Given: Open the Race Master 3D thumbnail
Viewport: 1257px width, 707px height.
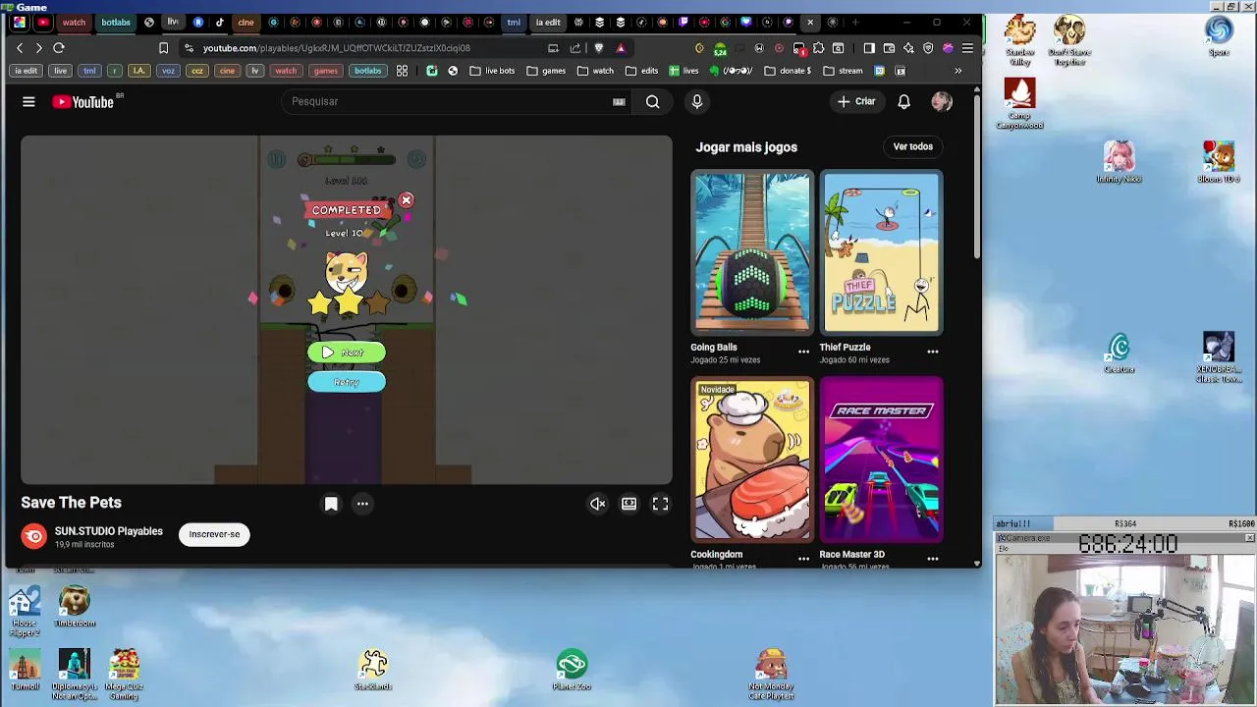Looking at the screenshot, I should click(882, 460).
